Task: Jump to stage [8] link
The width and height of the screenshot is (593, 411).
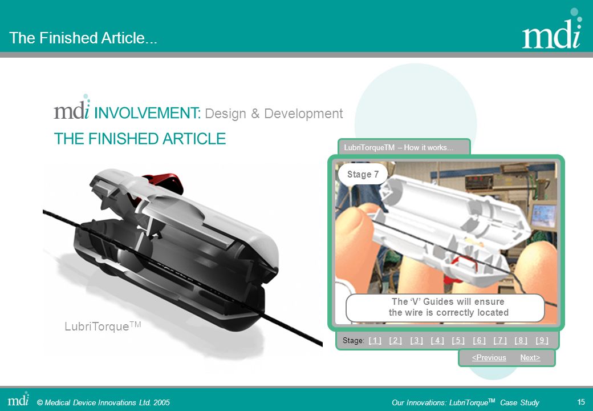Action: (521, 340)
